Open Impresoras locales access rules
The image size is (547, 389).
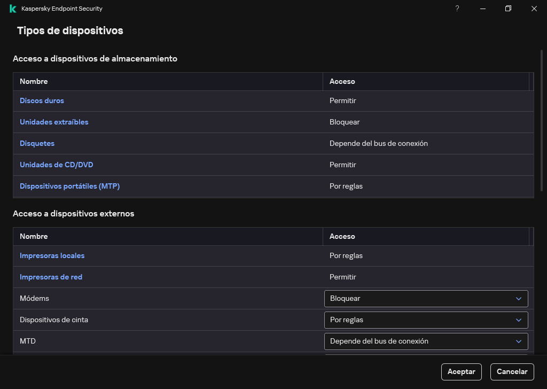[52, 255]
